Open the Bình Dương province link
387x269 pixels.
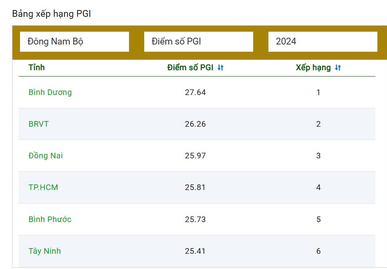[50, 92]
